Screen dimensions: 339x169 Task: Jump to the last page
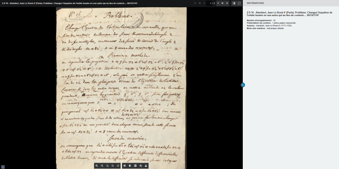(228, 3)
